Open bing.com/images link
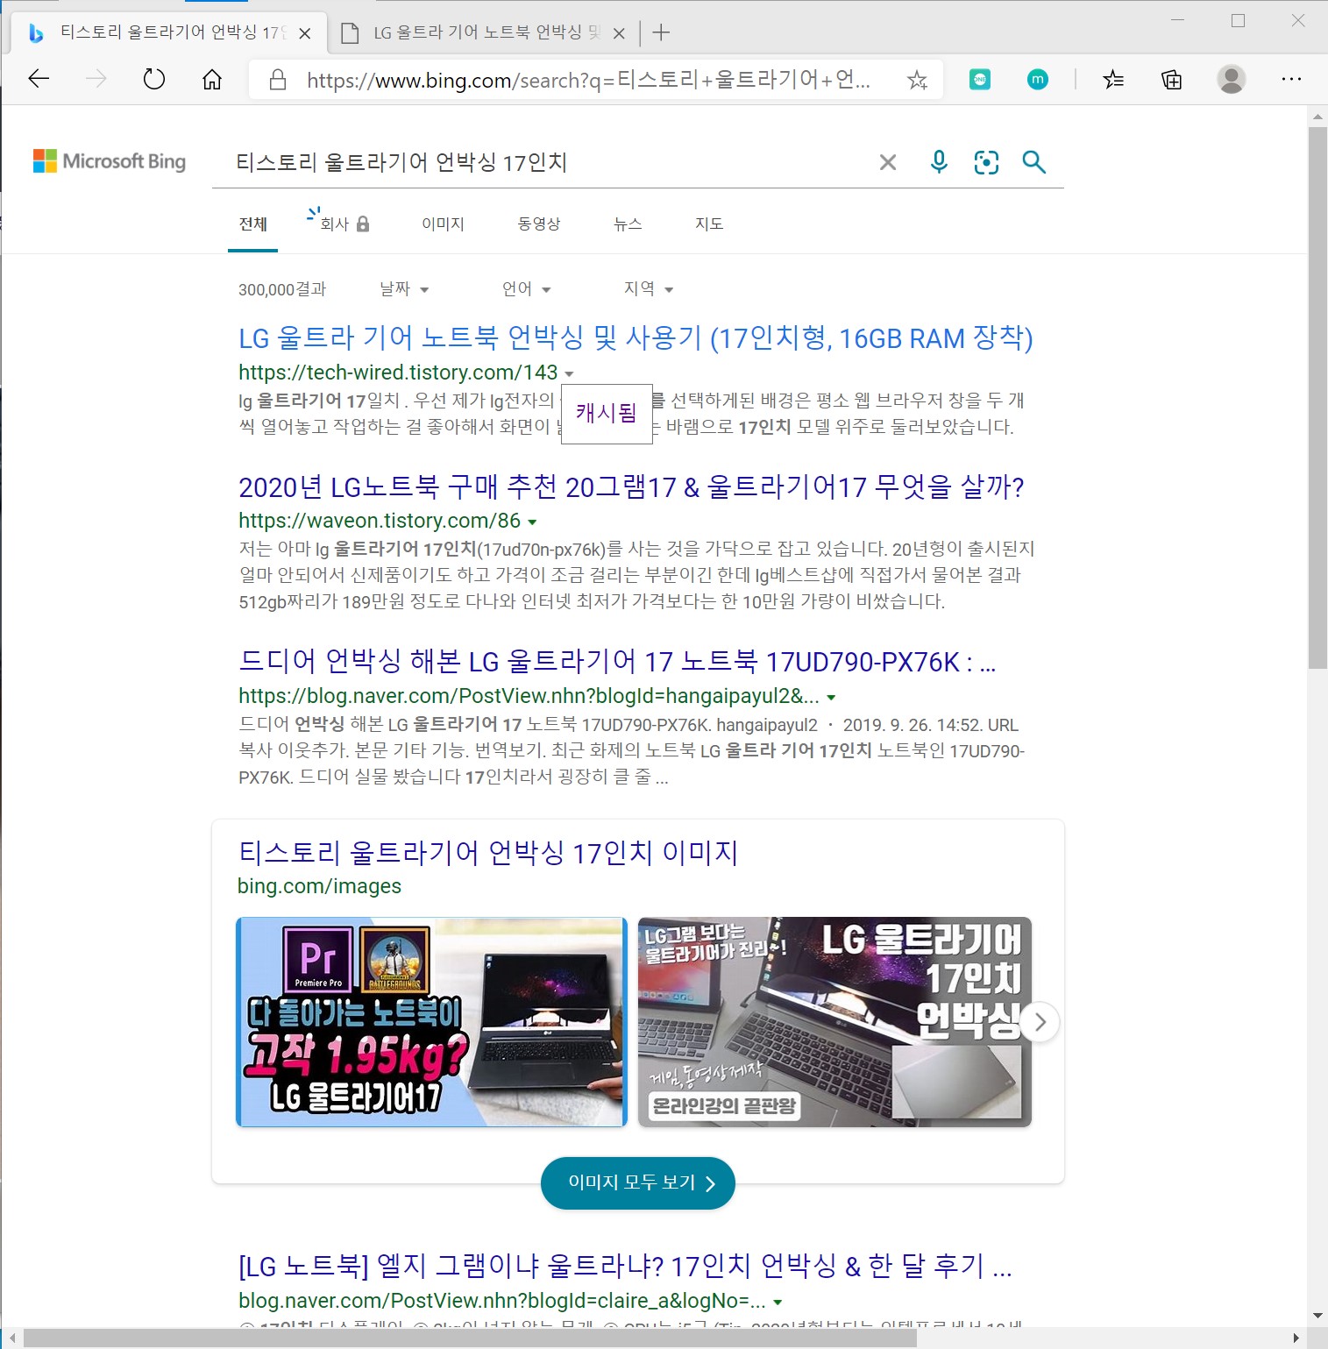 [319, 886]
